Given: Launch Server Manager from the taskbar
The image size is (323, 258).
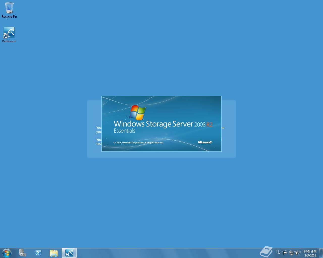Looking at the screenshot, I should click(x=22, y=253).
